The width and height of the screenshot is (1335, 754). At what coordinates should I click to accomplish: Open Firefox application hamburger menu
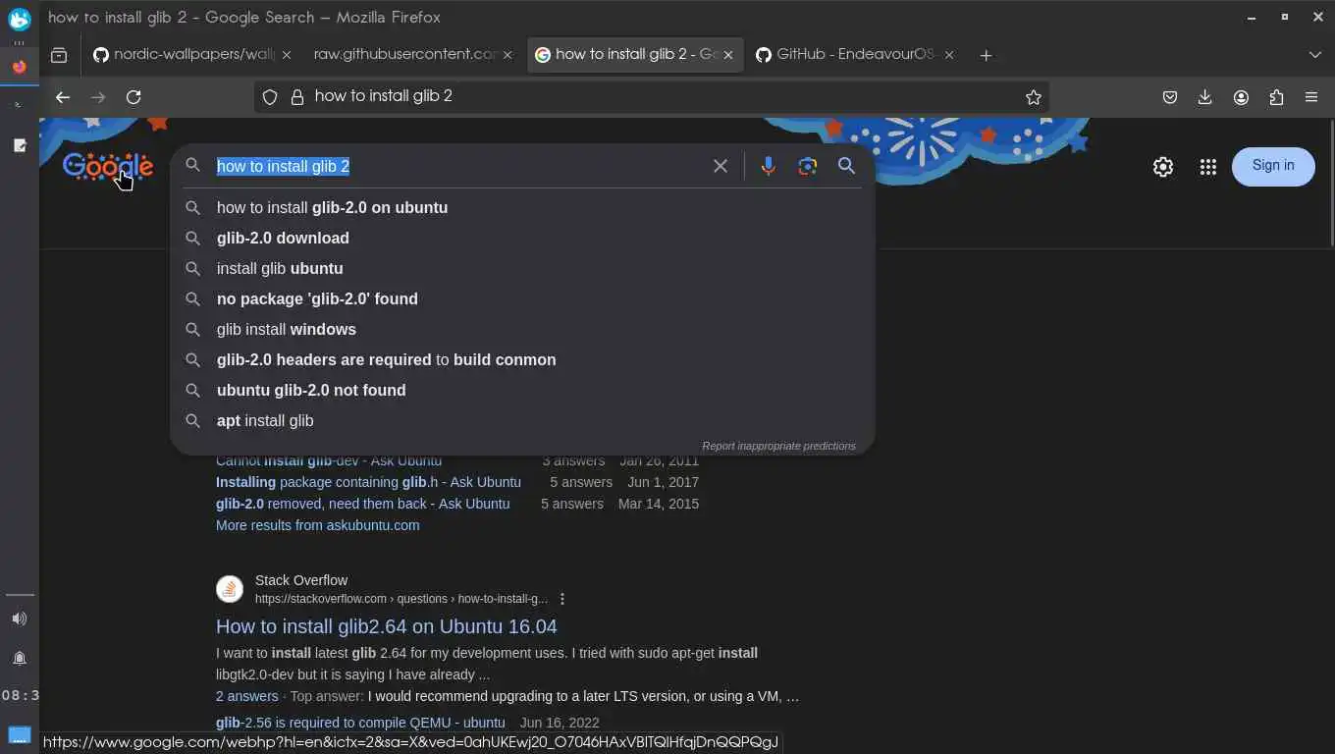1311,96
